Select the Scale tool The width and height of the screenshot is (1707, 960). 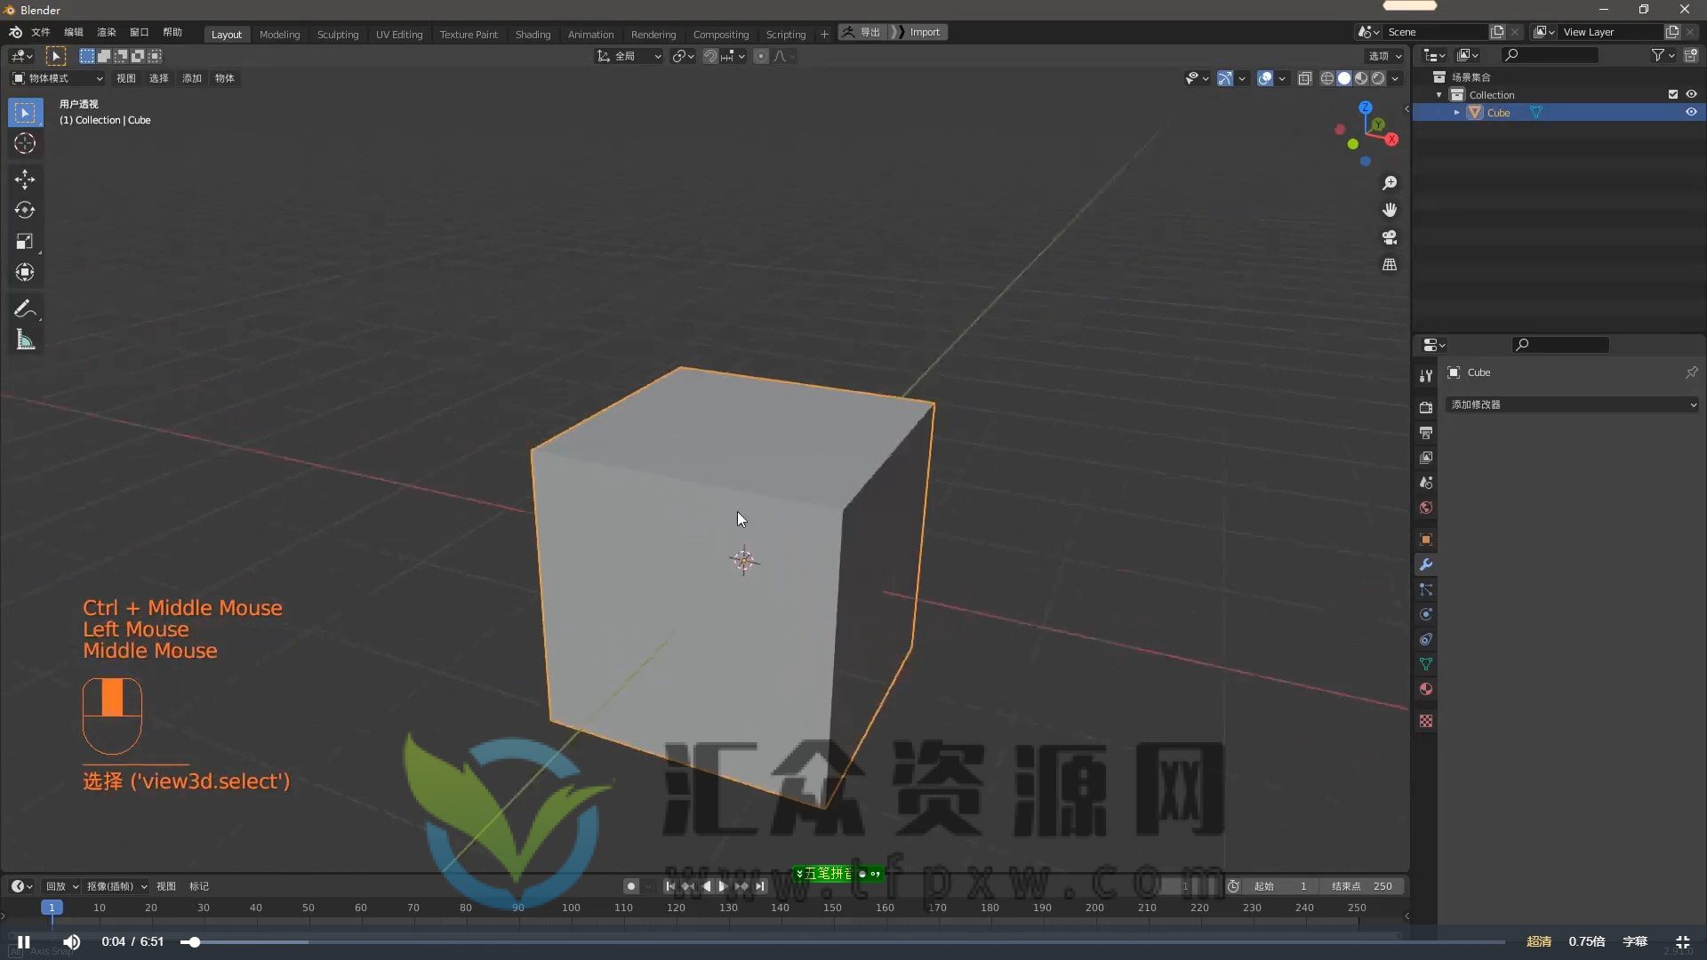(25, 242)
